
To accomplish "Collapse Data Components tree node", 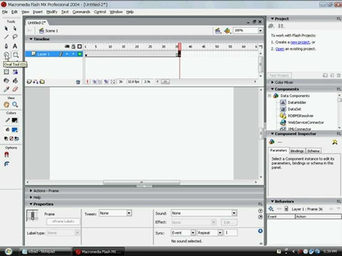I will click(x=270, y=96).
